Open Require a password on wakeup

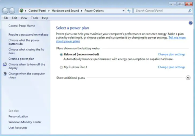pyautogui.click(x=28, y=35)
